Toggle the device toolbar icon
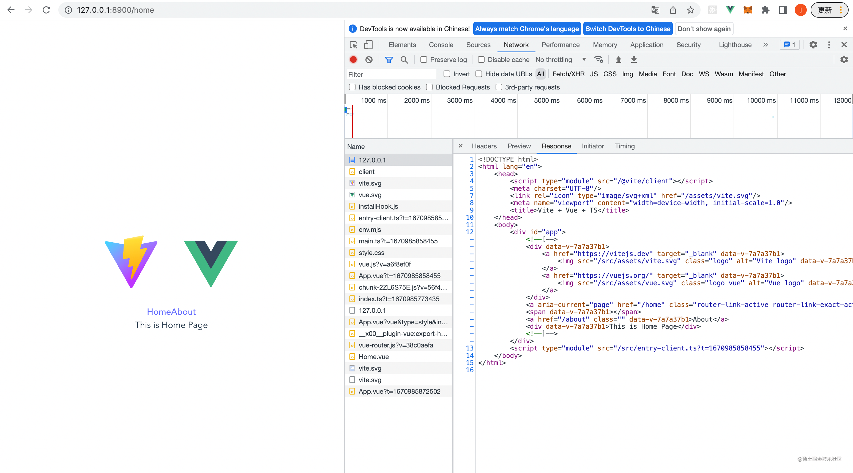The width and height of the screenshot is (853, 473). pyautogui.click(x=368, y=45)
